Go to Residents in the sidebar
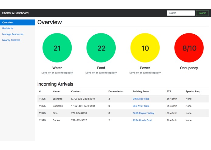 8,28
